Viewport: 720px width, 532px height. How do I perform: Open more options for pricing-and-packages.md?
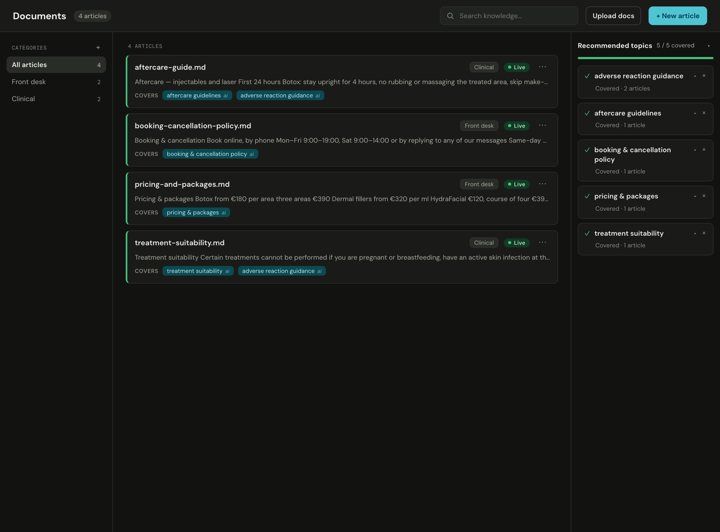542,184
